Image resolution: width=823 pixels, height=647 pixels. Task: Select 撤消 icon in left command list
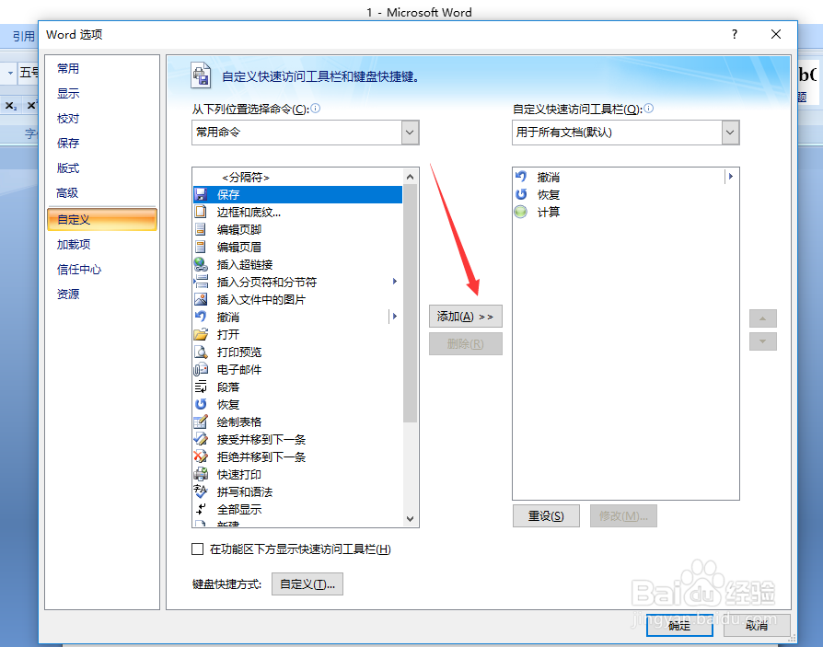[201, 317]
